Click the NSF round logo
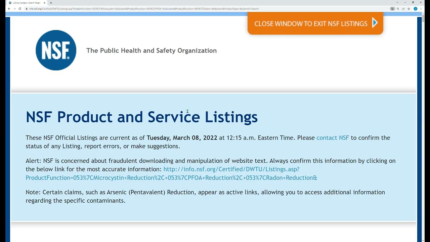Screen dimensions: 430x242 pyautogui.click(x=56, y=50)
